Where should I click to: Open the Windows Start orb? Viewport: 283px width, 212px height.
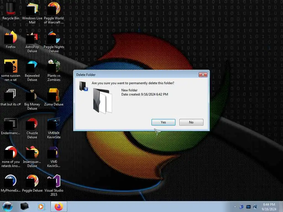point(7,206)
